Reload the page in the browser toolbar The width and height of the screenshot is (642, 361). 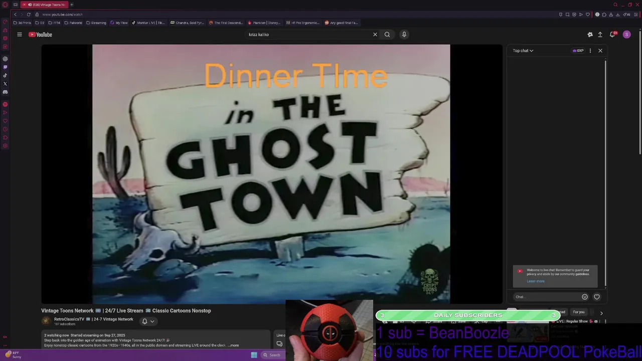[29, 15]
